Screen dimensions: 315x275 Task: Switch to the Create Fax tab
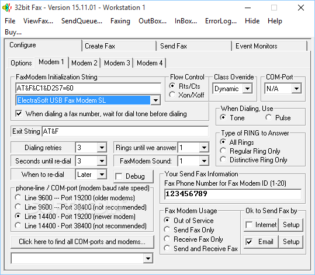(x=119, y=46)
